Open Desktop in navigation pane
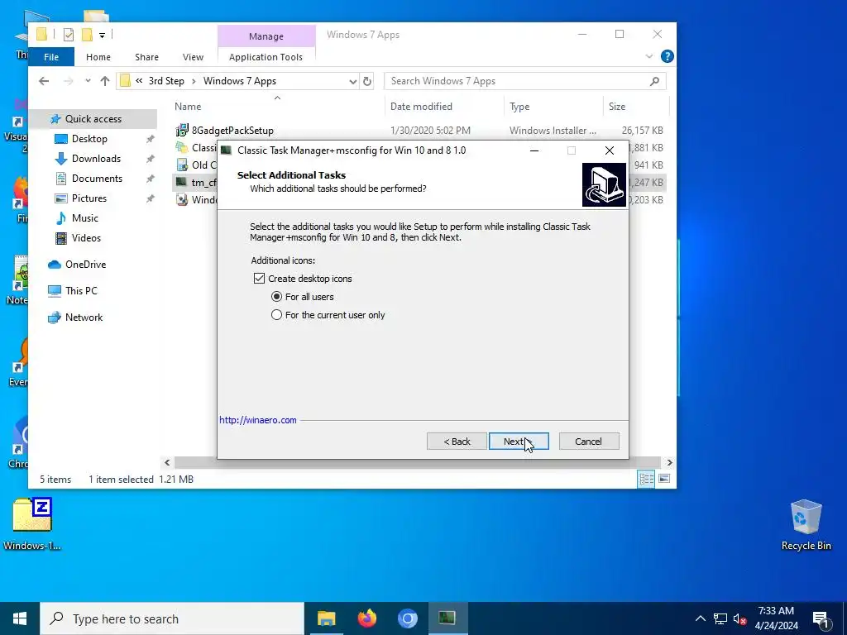 [x=89, y=139]
